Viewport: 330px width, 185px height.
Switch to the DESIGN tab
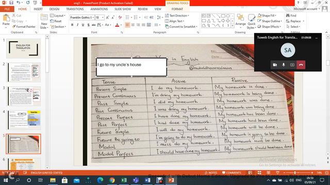[54, 9]
